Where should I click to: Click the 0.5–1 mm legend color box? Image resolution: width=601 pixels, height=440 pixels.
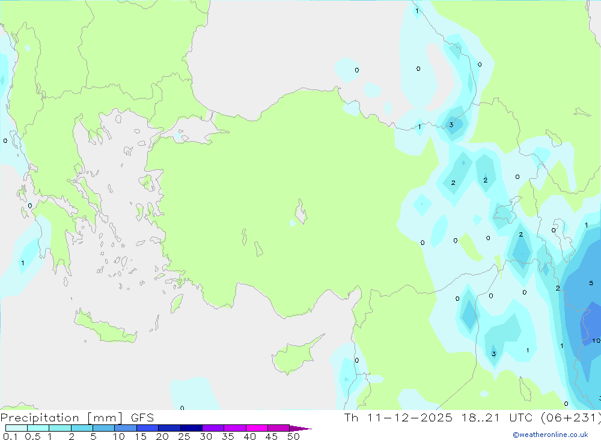(x=38, y=428)
